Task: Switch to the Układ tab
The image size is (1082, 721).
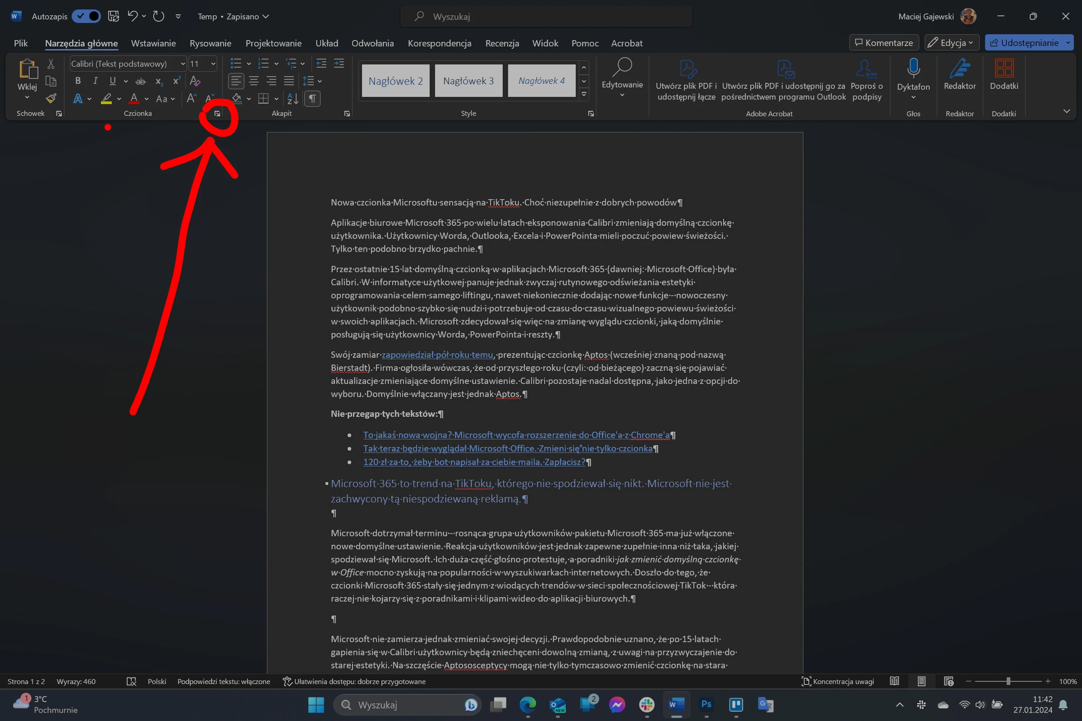Action: pyautogui.click(x=326, y=43)
